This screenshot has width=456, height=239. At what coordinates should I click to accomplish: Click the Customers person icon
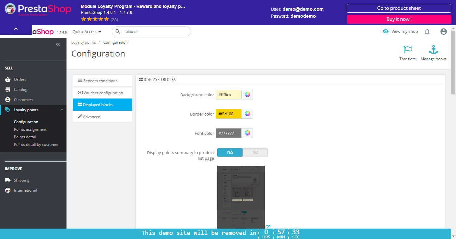tap(8, 100)
